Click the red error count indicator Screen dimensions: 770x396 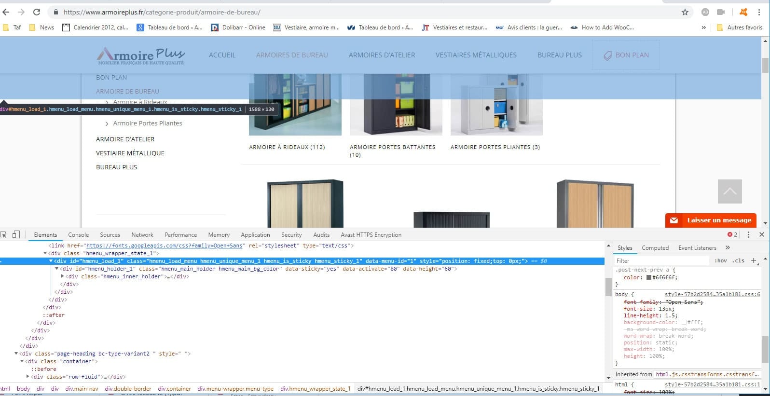coord(732,235)
